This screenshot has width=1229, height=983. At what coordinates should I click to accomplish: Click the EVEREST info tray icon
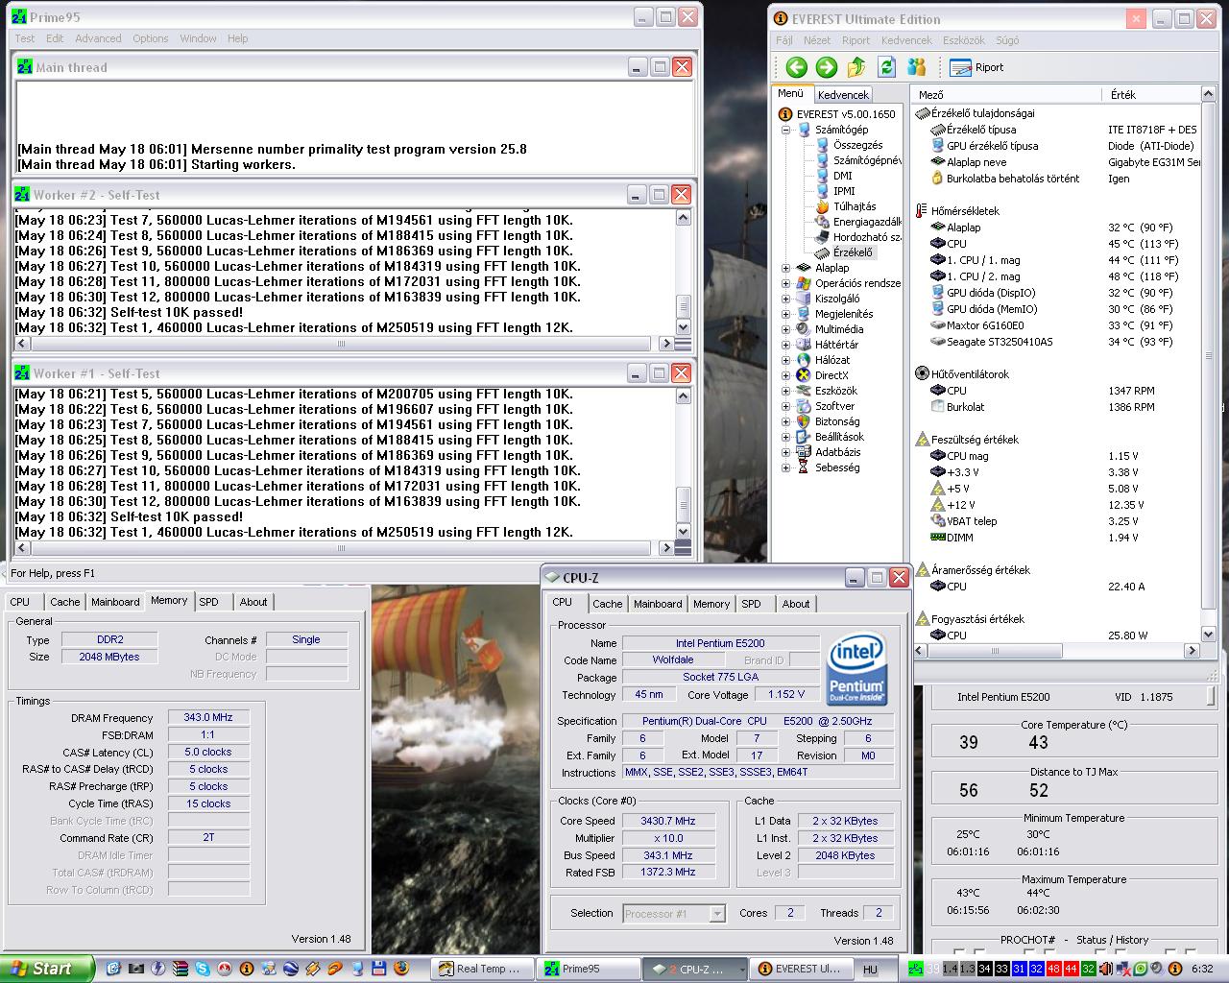coord(1173,969)
